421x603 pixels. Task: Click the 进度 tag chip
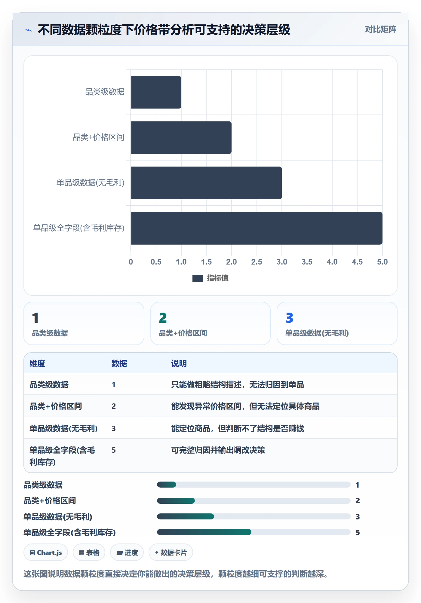127,552
